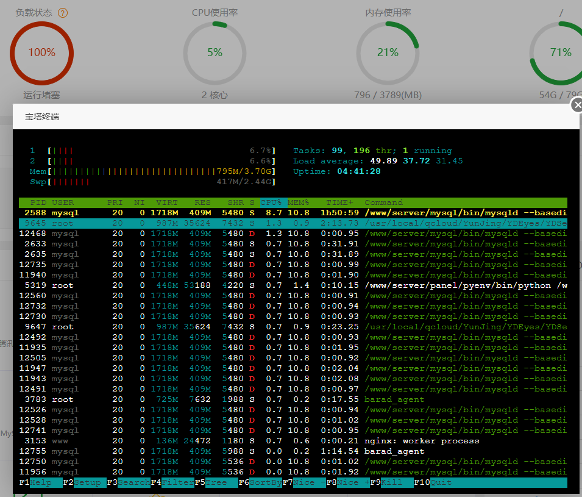
Task: Open F6 SortBy in htop footer
Action: (260, 482)
